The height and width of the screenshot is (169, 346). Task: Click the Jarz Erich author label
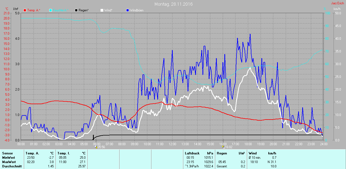(x=338, y=3)
